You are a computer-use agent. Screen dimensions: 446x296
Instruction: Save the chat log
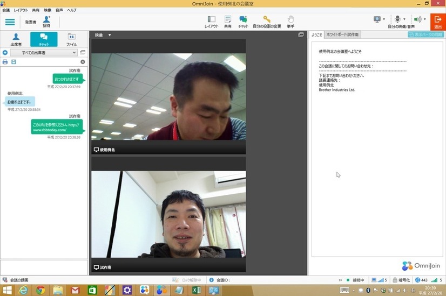click(x=13, y=62)
